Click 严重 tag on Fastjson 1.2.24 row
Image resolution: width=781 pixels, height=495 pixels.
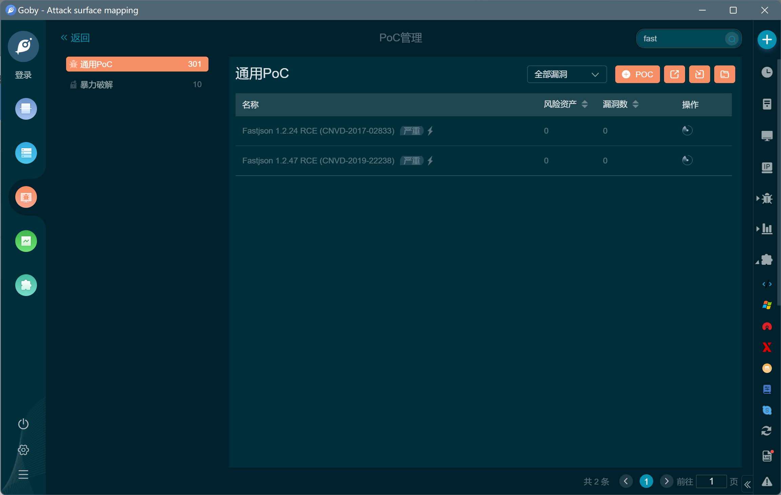(x=412, y=131)
